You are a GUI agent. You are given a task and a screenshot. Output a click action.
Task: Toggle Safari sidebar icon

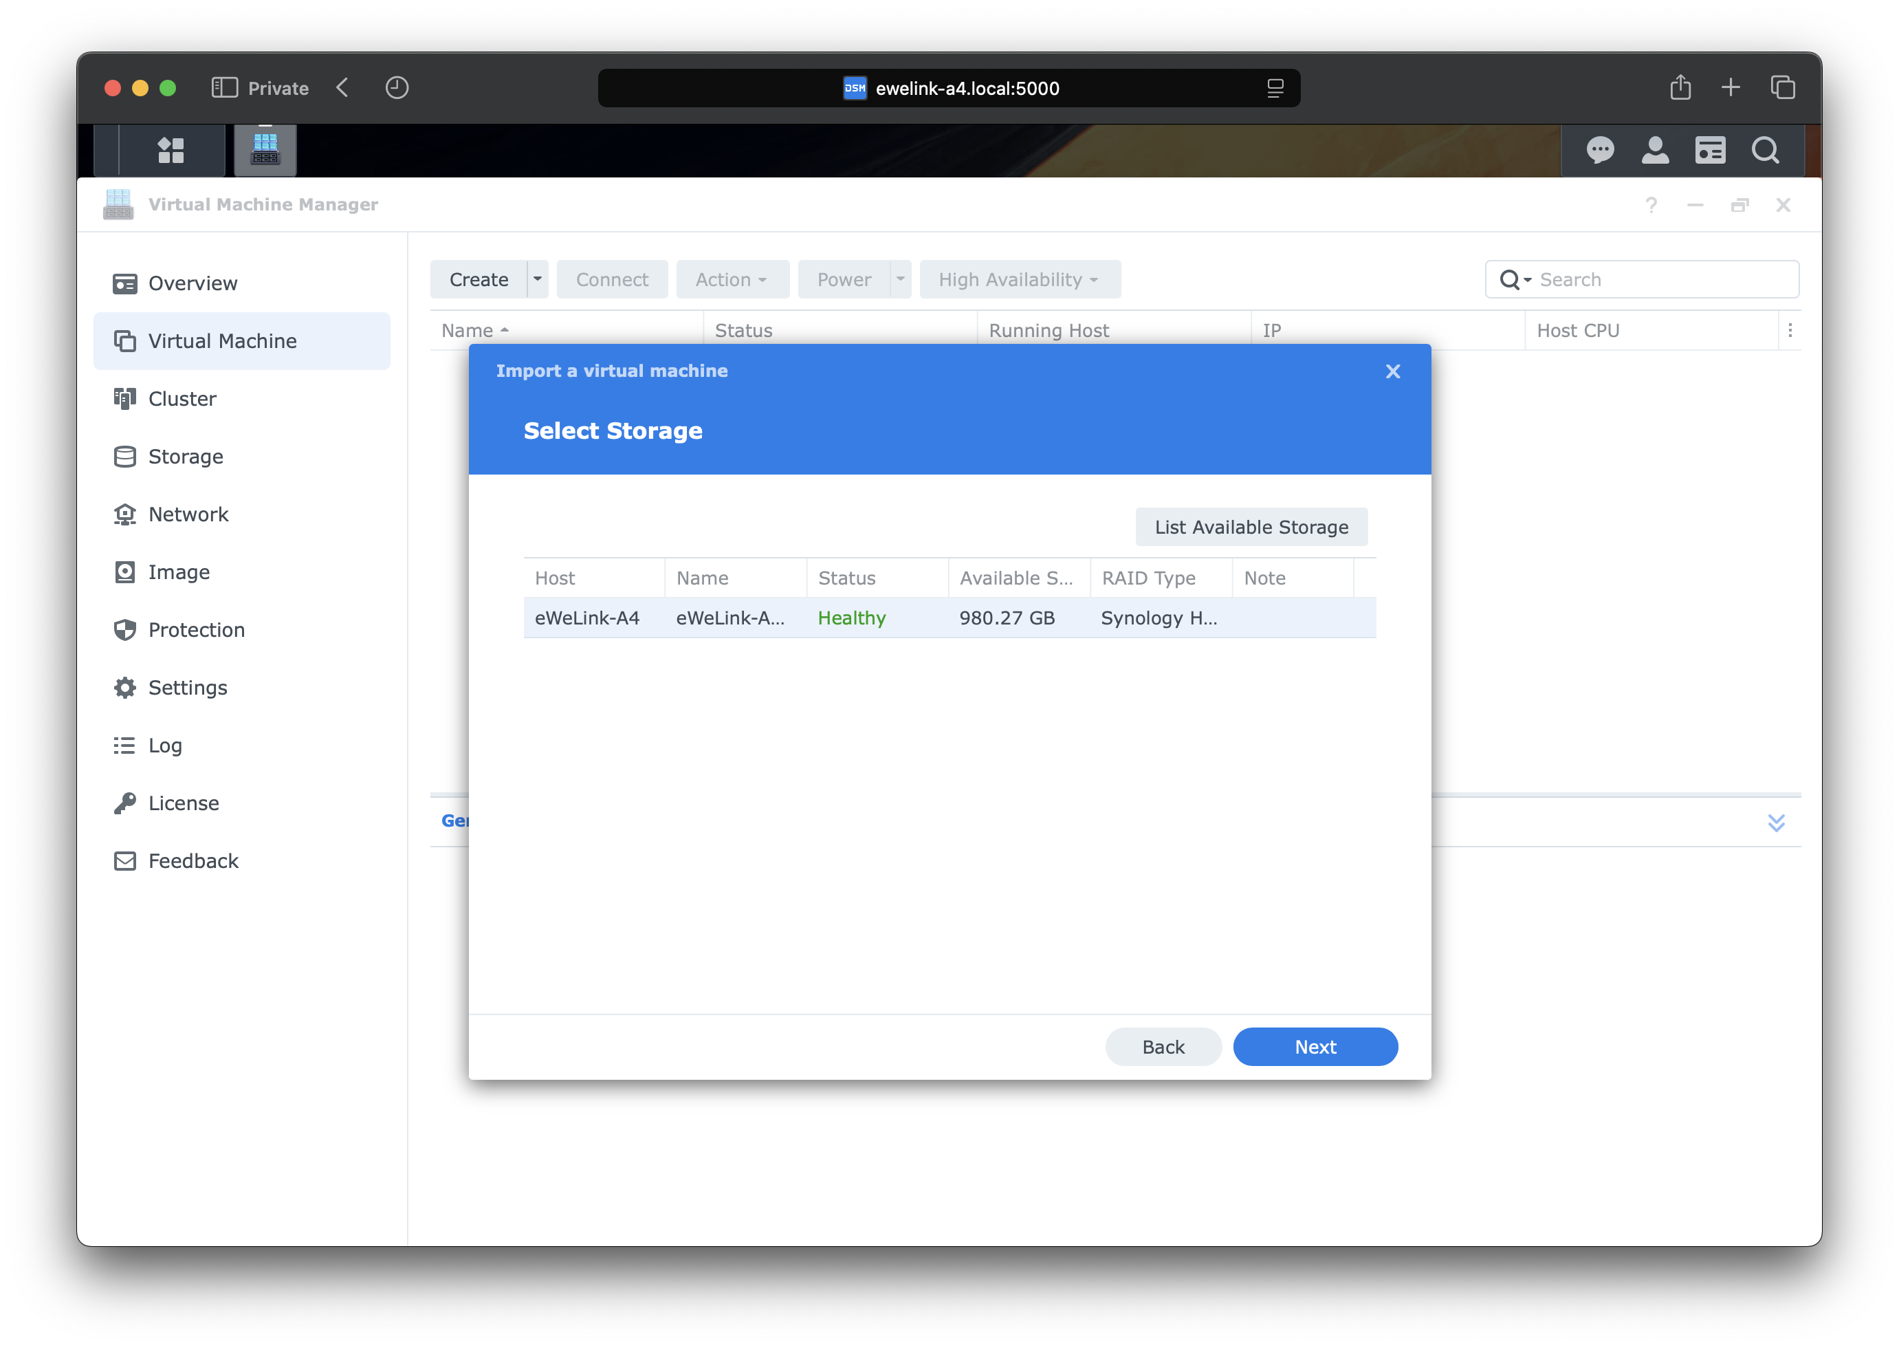(224, 88)
